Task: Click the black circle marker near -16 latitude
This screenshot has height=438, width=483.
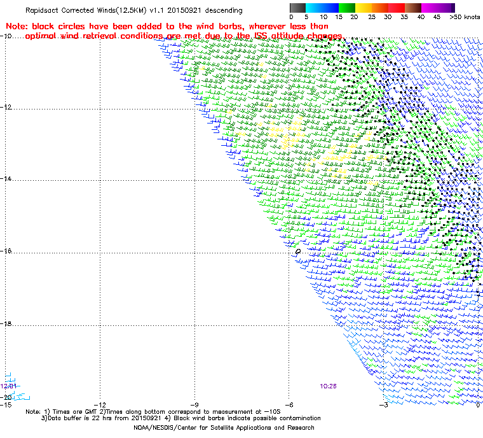Action: coord(298,251)
